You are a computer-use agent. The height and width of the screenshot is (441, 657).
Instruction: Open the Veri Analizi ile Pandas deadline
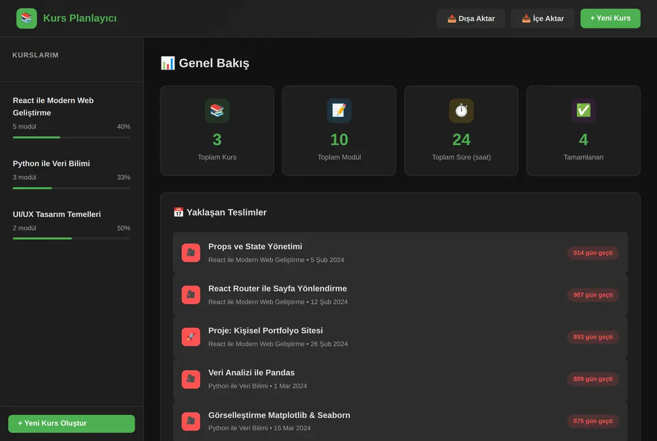(400, 379)
